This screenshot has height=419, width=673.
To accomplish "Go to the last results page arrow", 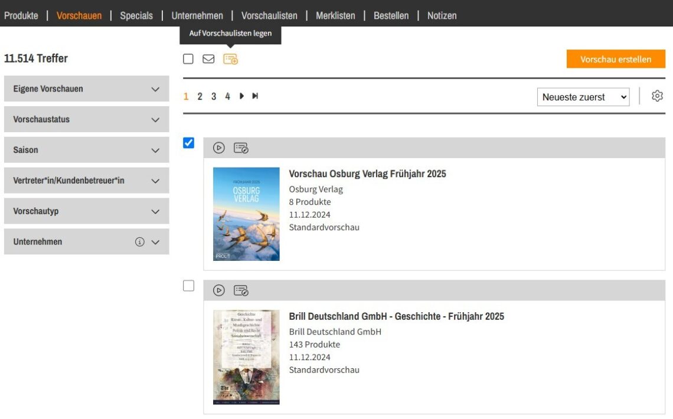I will point(255,96).
